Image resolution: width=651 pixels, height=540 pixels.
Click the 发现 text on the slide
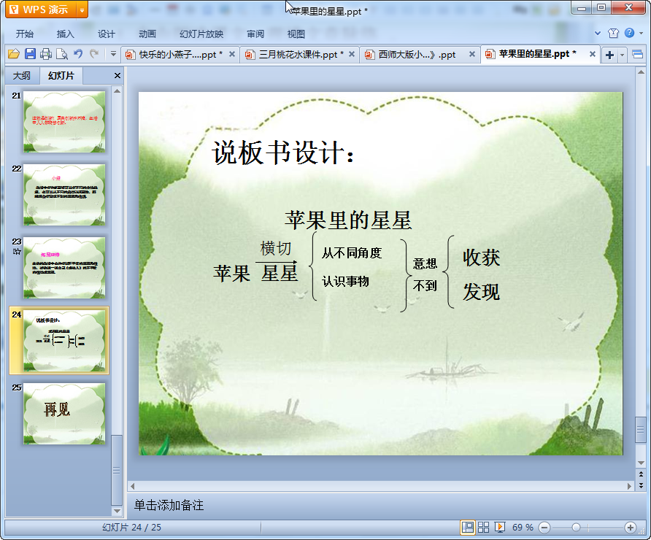point(481,292)
